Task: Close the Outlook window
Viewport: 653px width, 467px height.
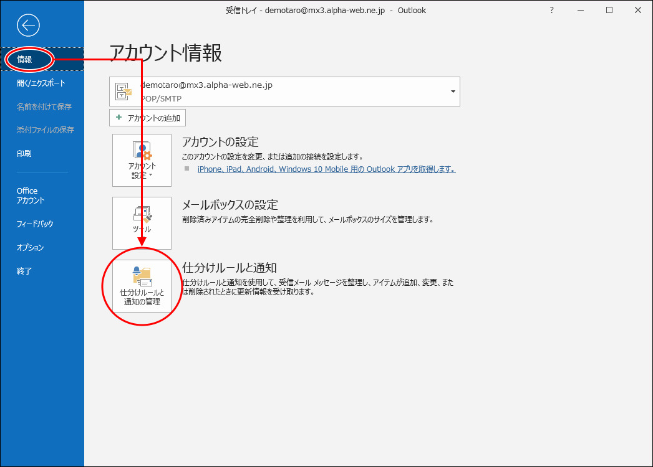Action: [638, 10]
